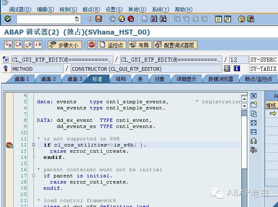This screenshot has height=207, width=278.
Task: Click the 配置调试器层 button
Action: pyautogui.click(x=176, y=45)
